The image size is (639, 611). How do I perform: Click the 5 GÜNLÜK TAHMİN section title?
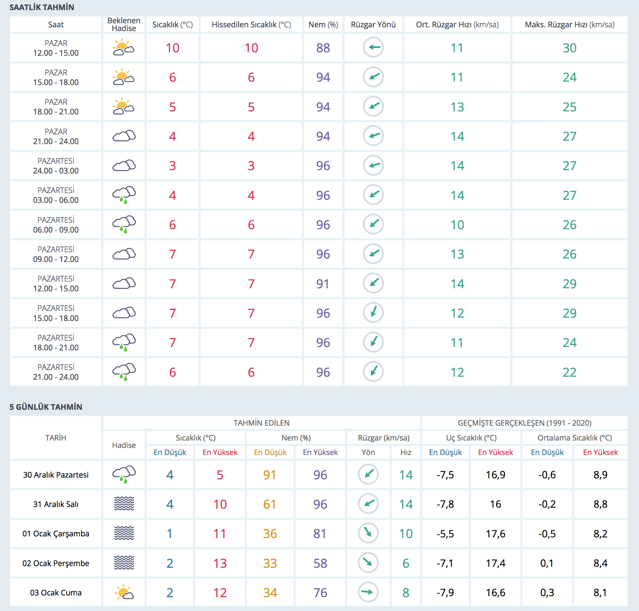46,407
